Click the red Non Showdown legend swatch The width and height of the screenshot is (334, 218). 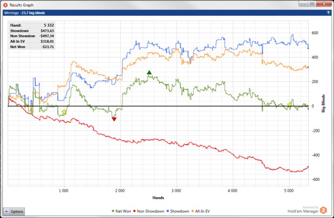tap(135, 211)
